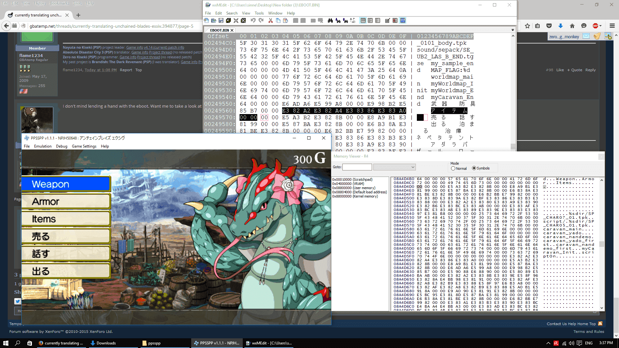Viewport: 619px width, 348px height.
Task: Close the EBOOT.BIN tab
Action: pos(232,30)
